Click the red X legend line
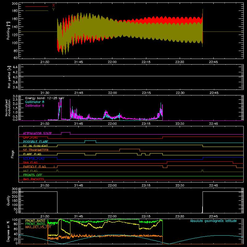The image size is (247, 247). click(x=37, y=6)
